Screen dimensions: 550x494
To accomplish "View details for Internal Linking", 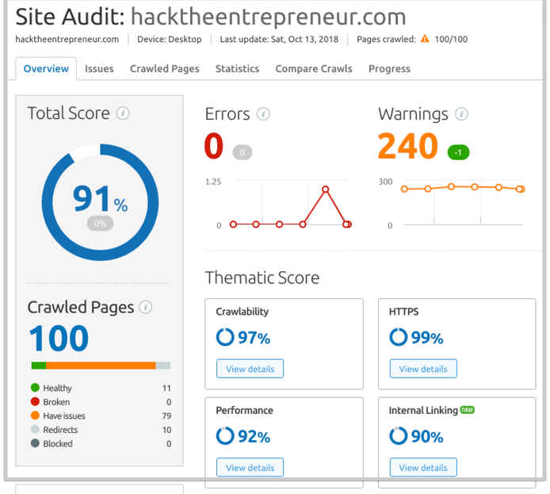I will pyautogui.click(x=423, y=467).
